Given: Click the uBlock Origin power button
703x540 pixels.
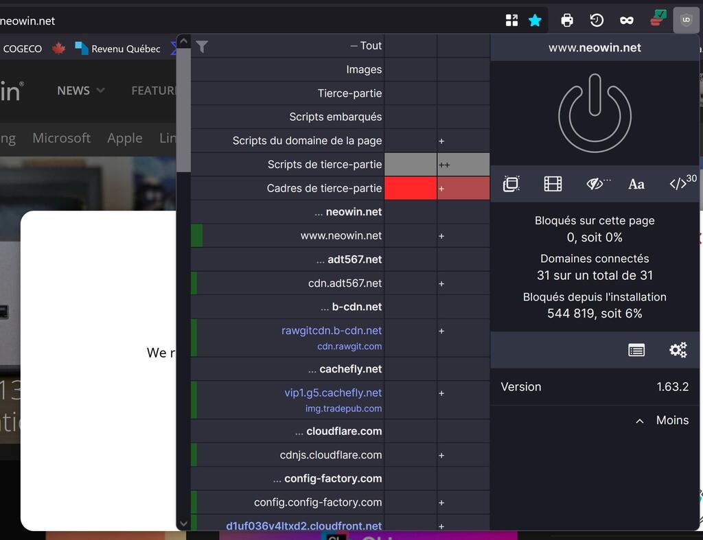Looking at the screenshot, I should click(x=595, y=113).
